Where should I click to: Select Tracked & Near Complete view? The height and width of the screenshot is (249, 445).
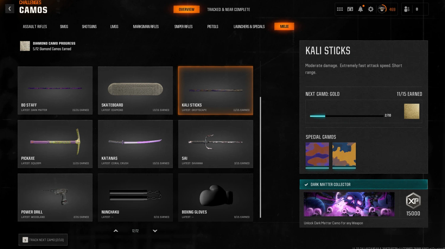tap(228, 9)
